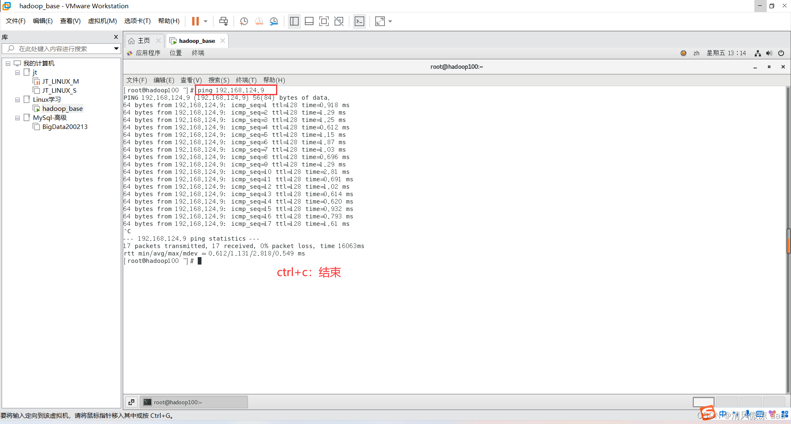Open the console view icon
Screen dimensions: 791x424
(x=359, y=21)
